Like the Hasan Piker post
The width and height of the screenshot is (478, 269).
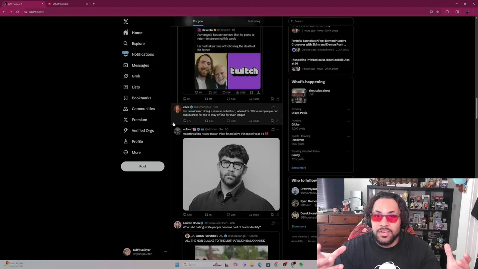point(231,215)
